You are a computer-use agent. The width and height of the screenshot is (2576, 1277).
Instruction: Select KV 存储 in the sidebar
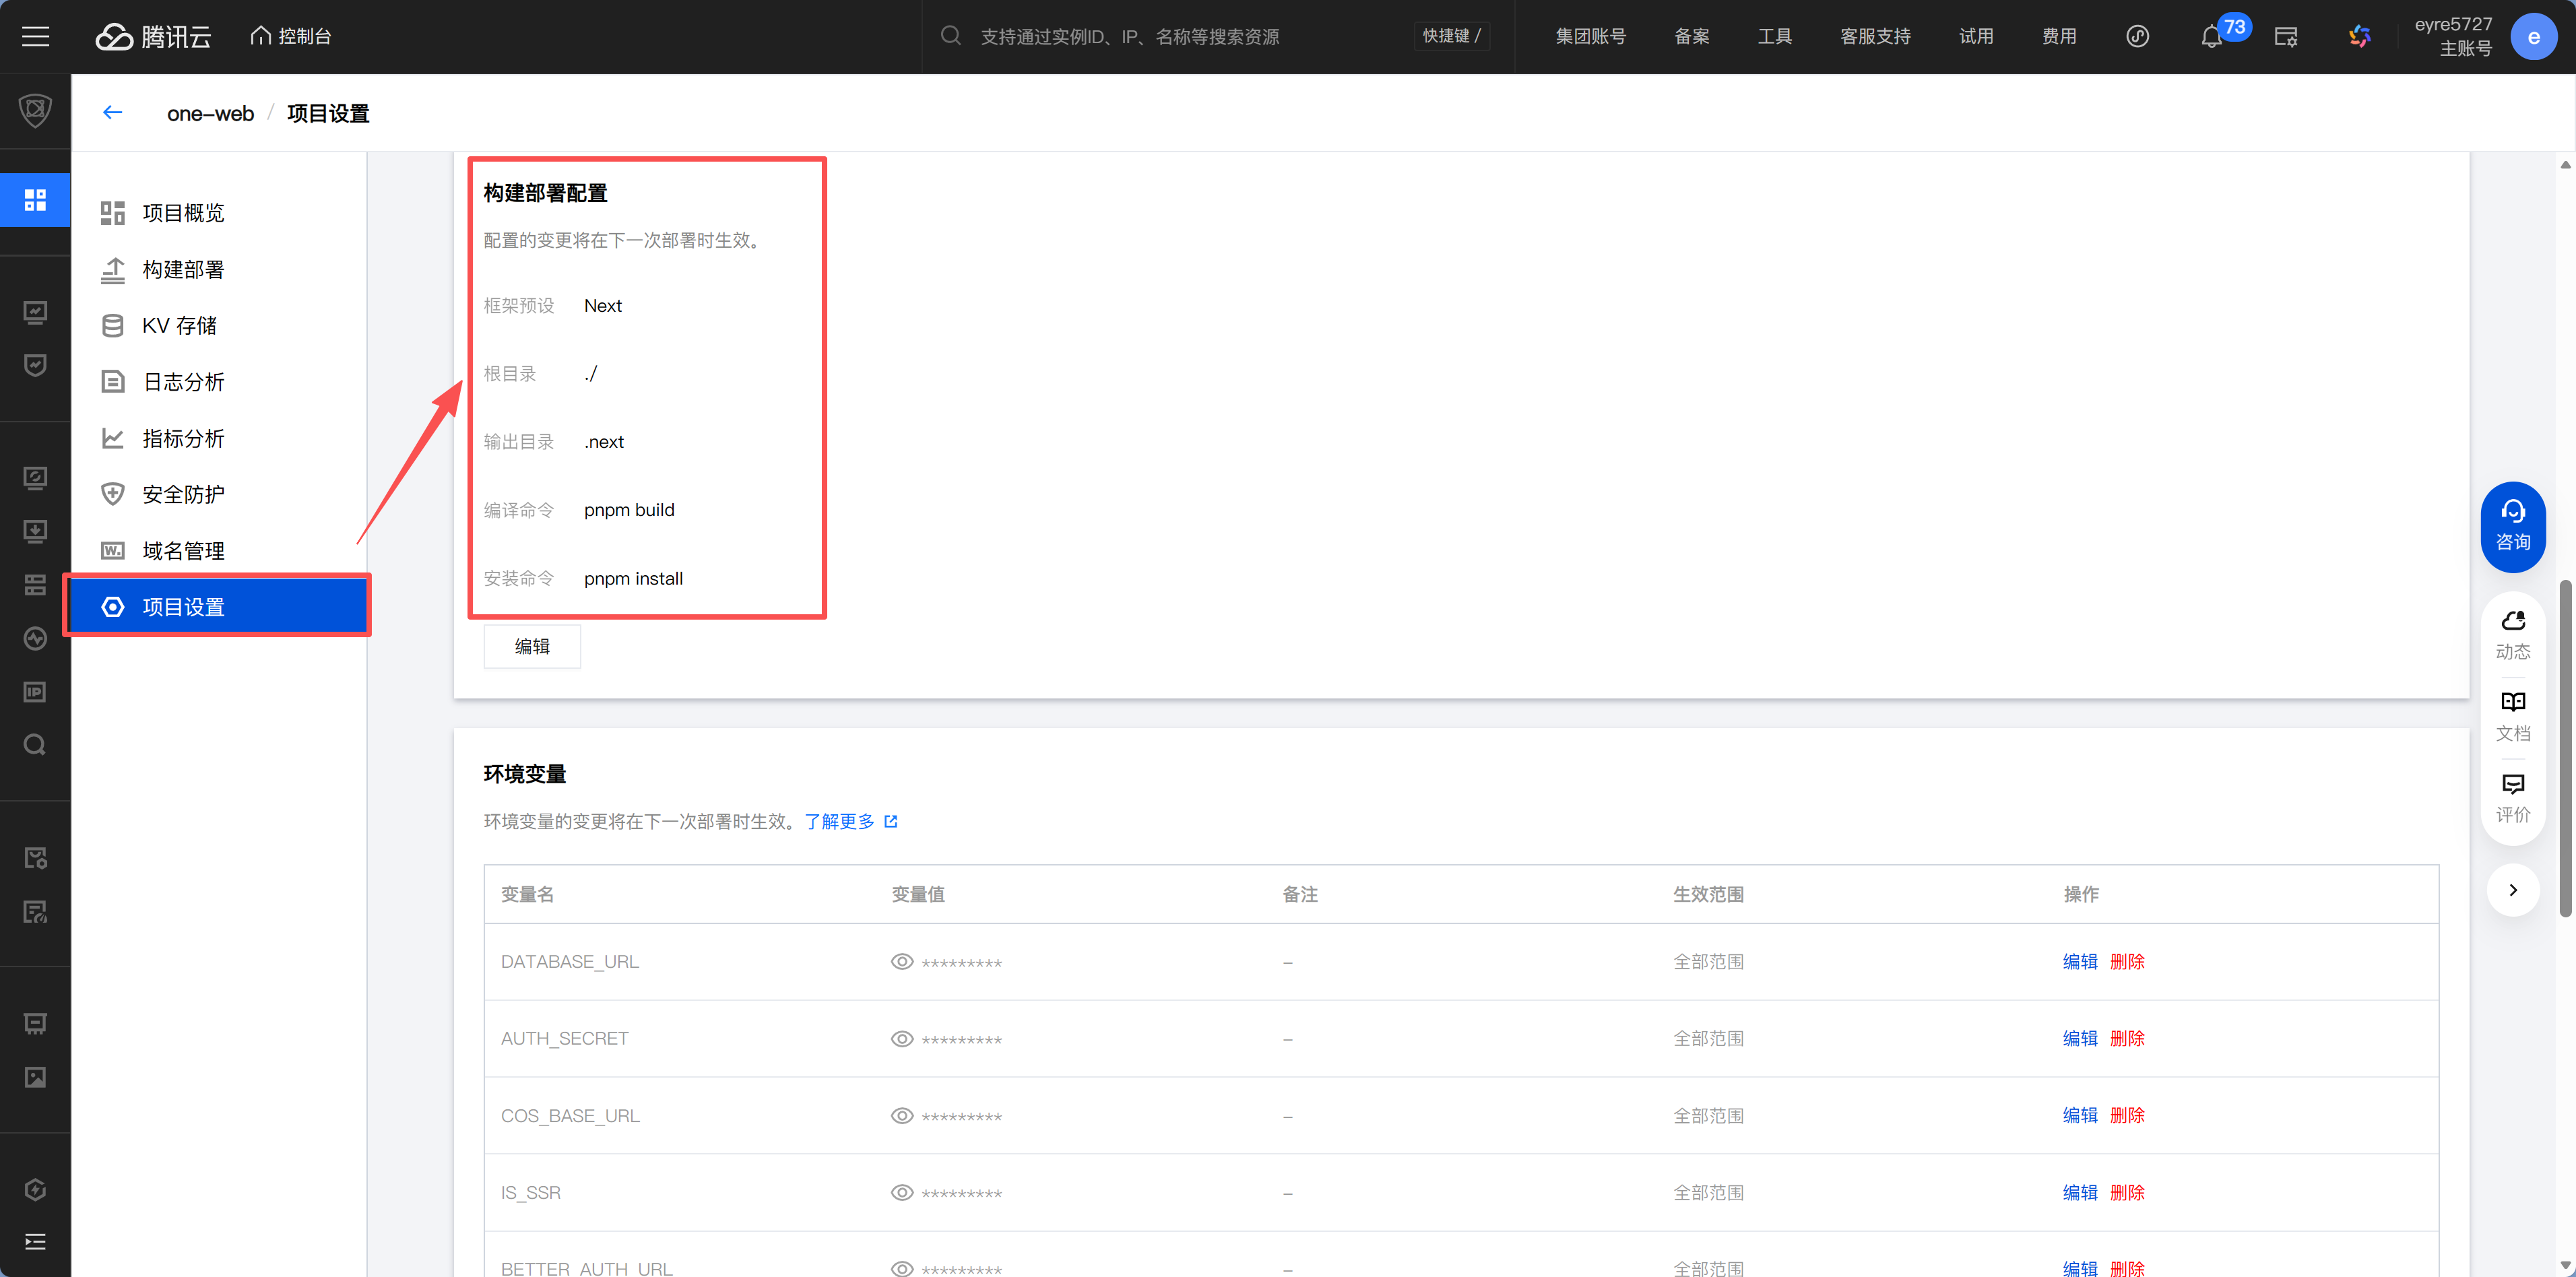pyautogui.click(x=179, y=325)
